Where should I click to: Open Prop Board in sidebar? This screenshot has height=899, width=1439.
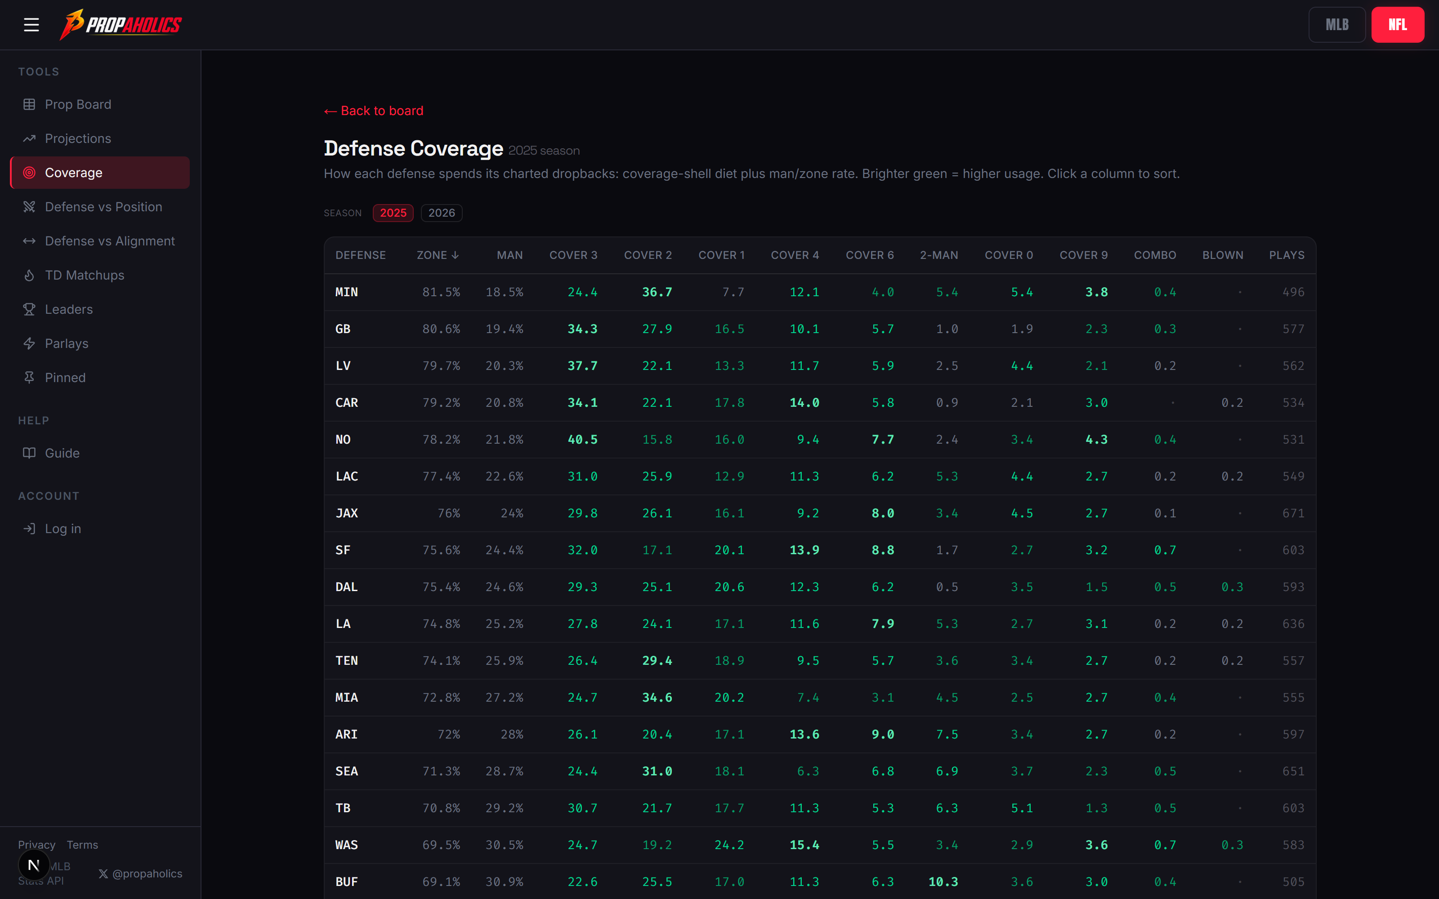coord(100,104)
